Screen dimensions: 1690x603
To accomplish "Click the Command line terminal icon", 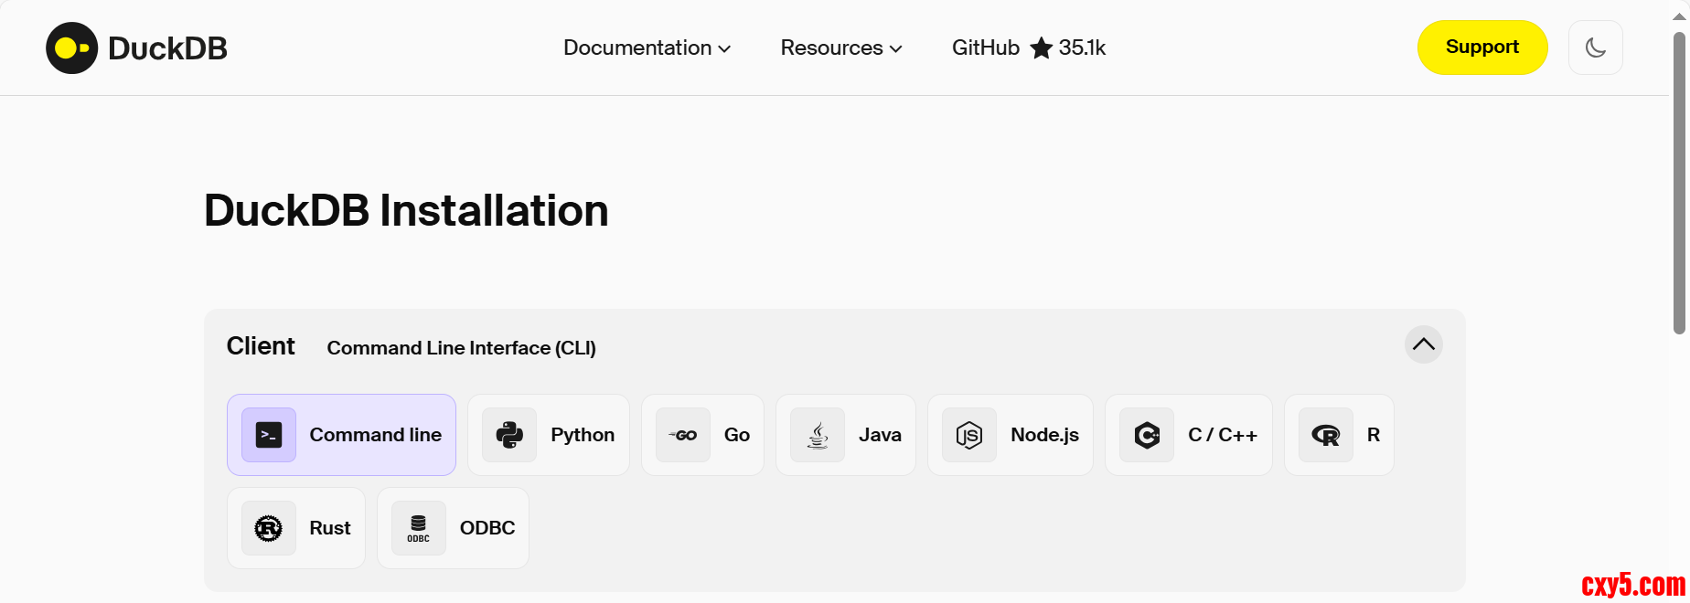I will tap(269, 435).
